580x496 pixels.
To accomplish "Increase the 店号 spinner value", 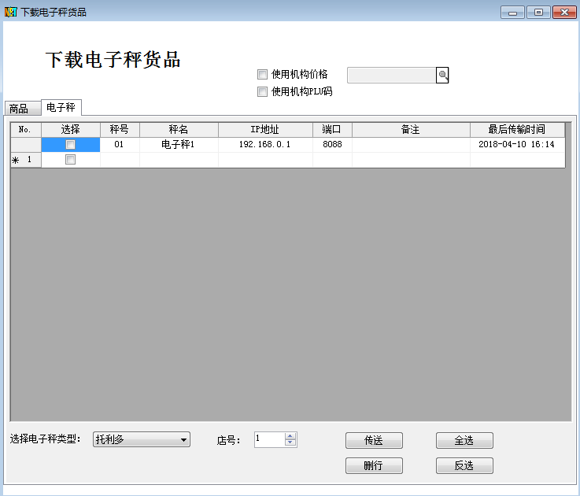I will click(x=290, y=436).
